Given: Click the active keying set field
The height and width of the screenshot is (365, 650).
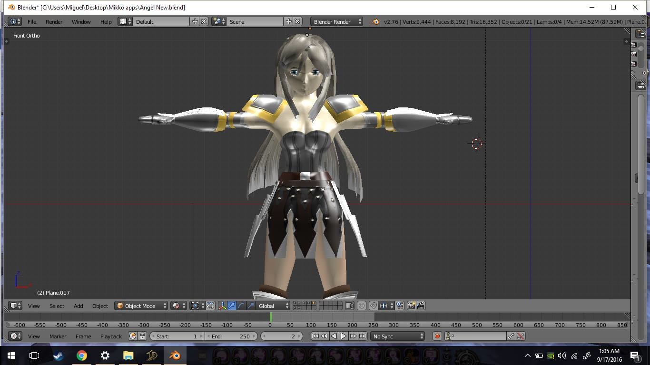Looking at the screenshot, I should (x=475, y=336).
